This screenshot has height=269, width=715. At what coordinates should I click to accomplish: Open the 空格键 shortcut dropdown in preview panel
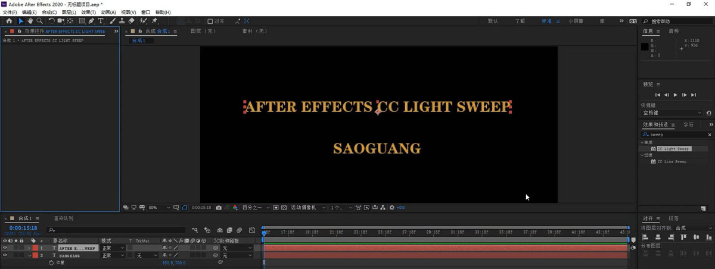(672, 112)
